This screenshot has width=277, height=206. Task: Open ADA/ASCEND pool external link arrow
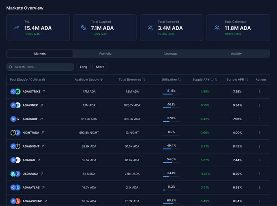pos(46,201)
